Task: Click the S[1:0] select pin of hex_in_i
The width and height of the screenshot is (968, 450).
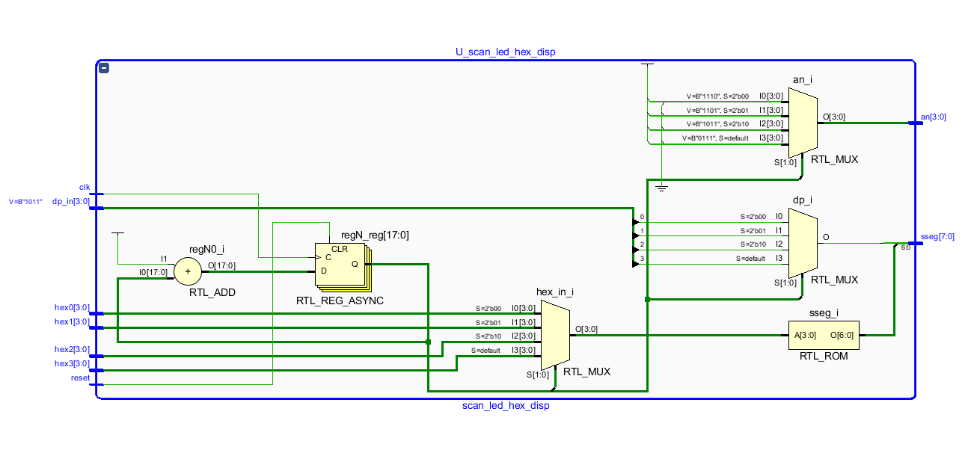Action: 537,375
